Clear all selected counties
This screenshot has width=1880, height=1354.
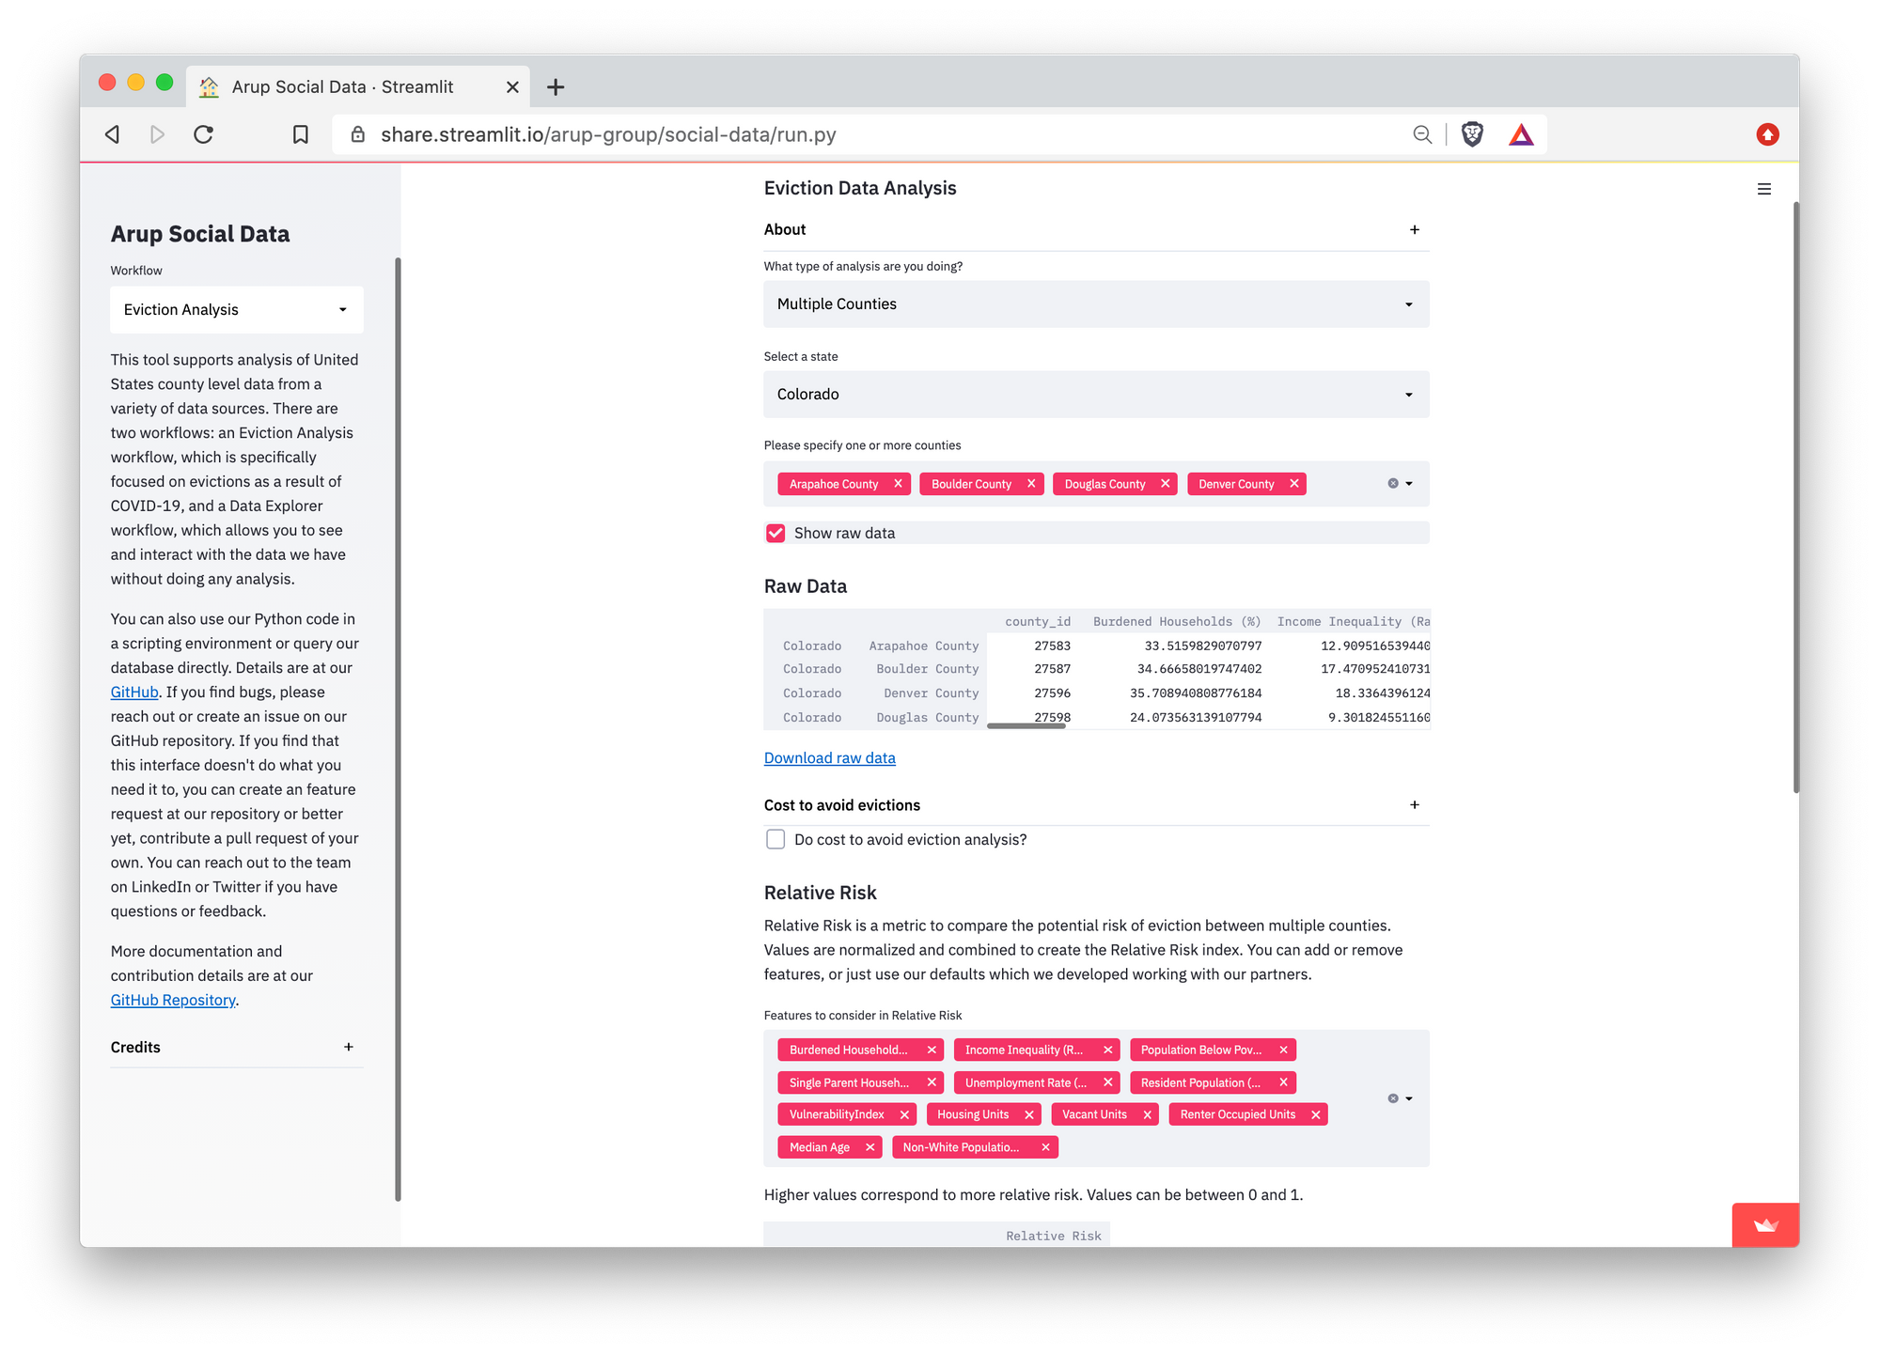(x=1393, y=484)
